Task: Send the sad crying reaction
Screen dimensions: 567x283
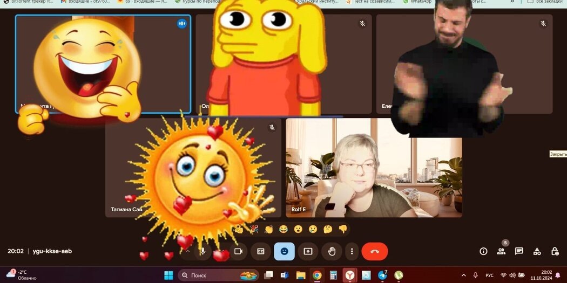Action: click(313, 229)
